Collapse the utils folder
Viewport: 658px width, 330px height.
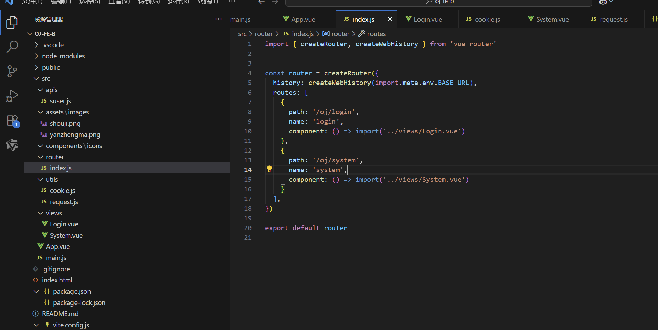tap(40, 179)
